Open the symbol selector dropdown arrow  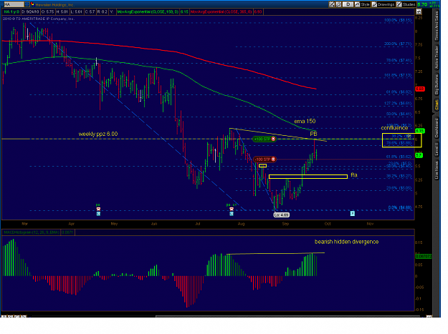[x=27, y=4]
